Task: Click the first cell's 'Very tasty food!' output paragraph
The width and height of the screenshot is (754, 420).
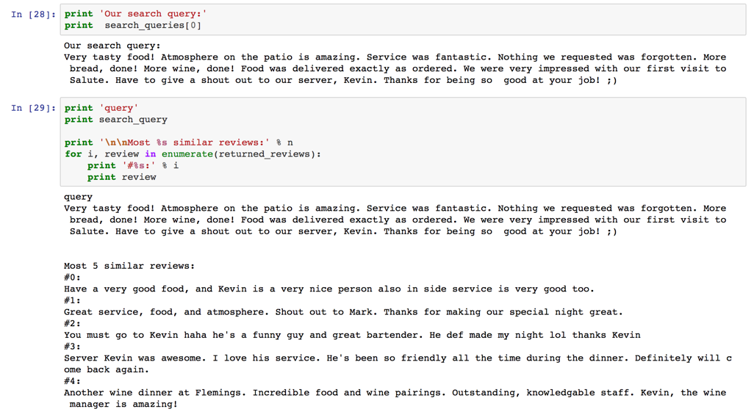Action: coord(395,69)
